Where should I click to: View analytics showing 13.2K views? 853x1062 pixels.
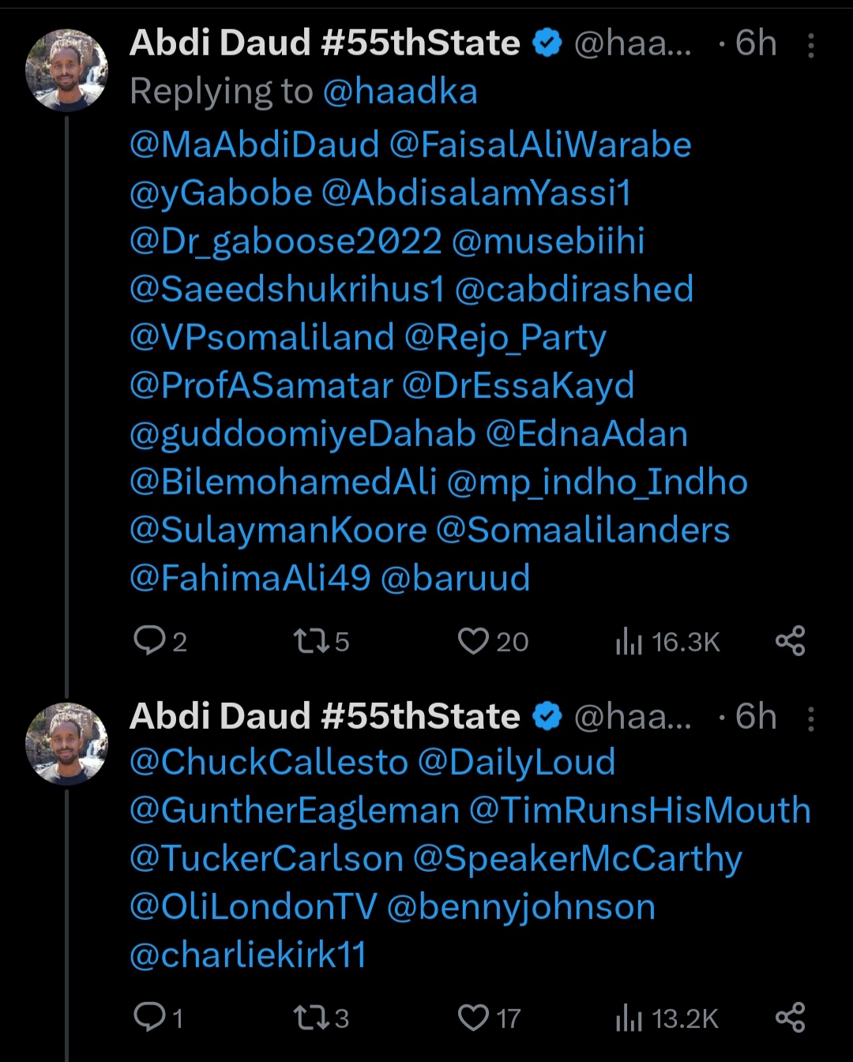[x=667, y=1019]
